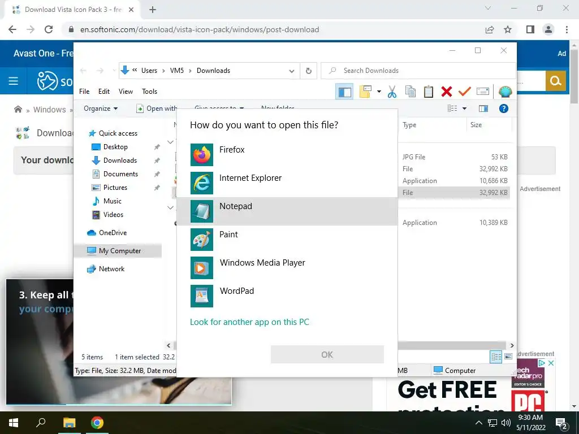Click Look for another app on this PC
This screenshot has width=579, height=434.
click(x=249, y=322)
